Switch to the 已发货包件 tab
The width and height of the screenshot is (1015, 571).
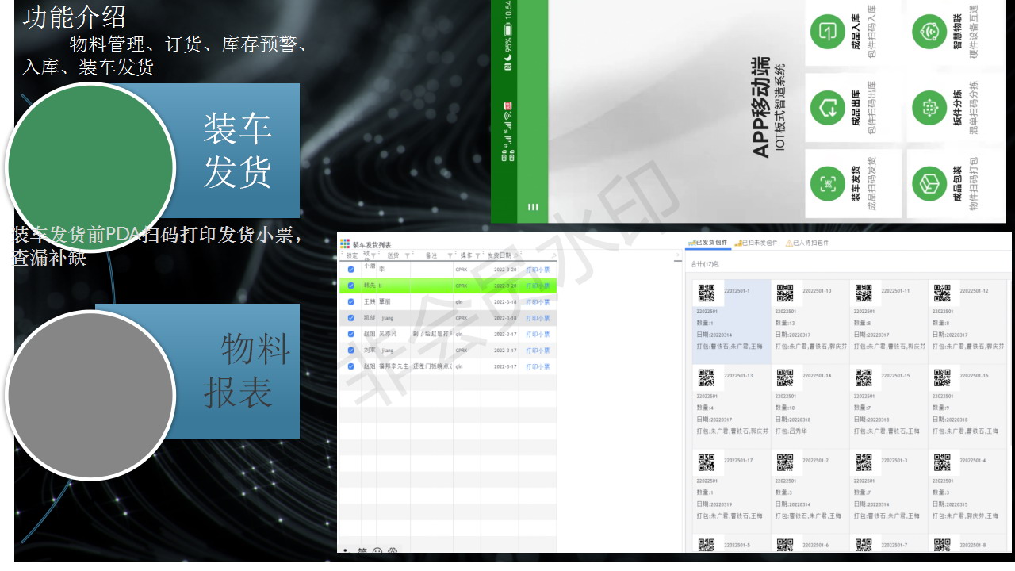pyautogui.click(x=707, y=243)
